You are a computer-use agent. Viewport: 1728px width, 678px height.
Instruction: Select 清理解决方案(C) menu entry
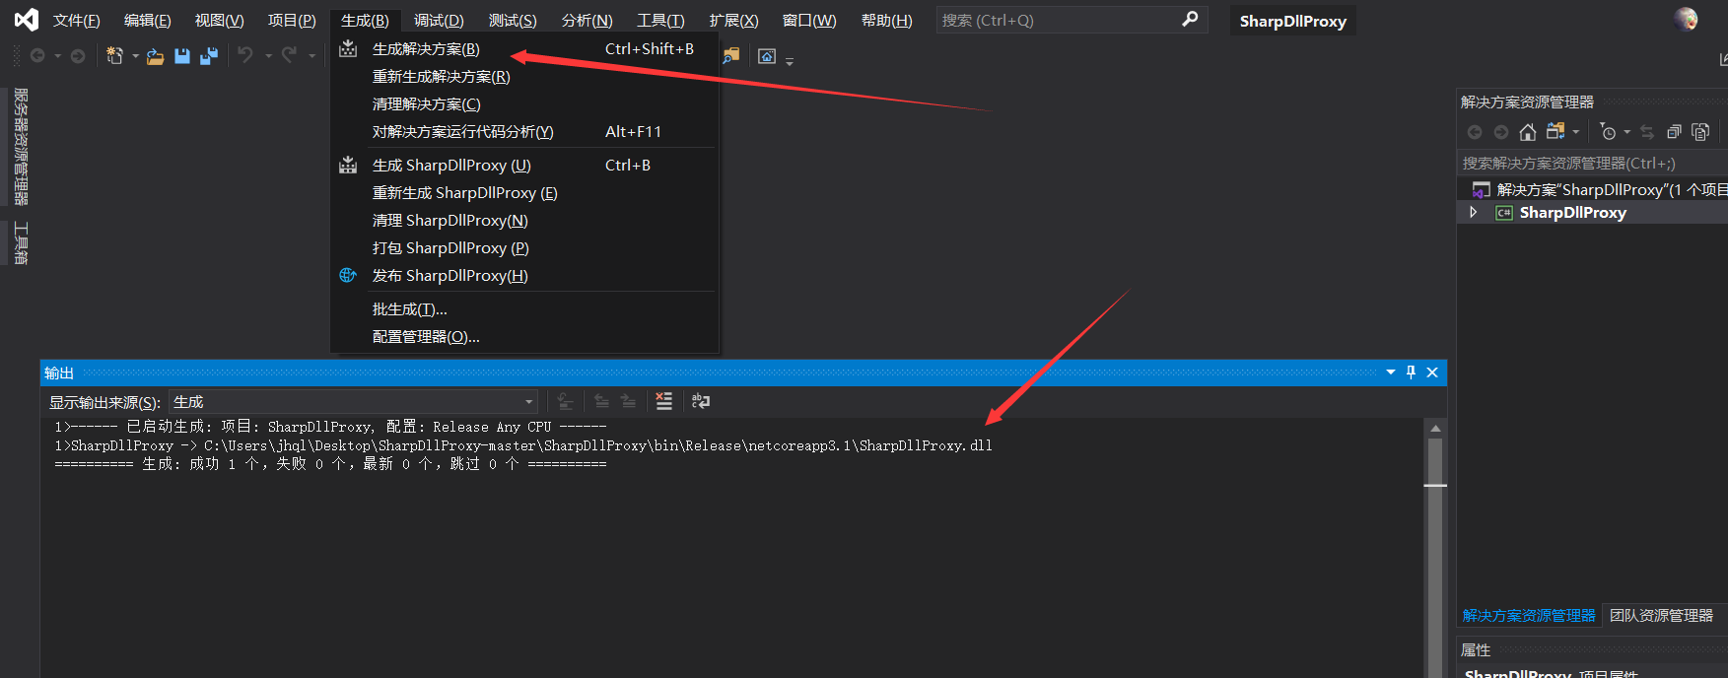pos(524,104)
